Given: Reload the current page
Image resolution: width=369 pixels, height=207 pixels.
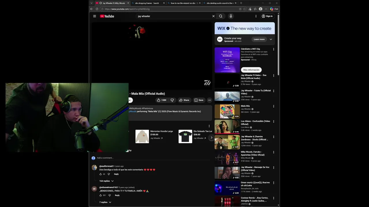Looking at the screenshot, I should 97,9.
